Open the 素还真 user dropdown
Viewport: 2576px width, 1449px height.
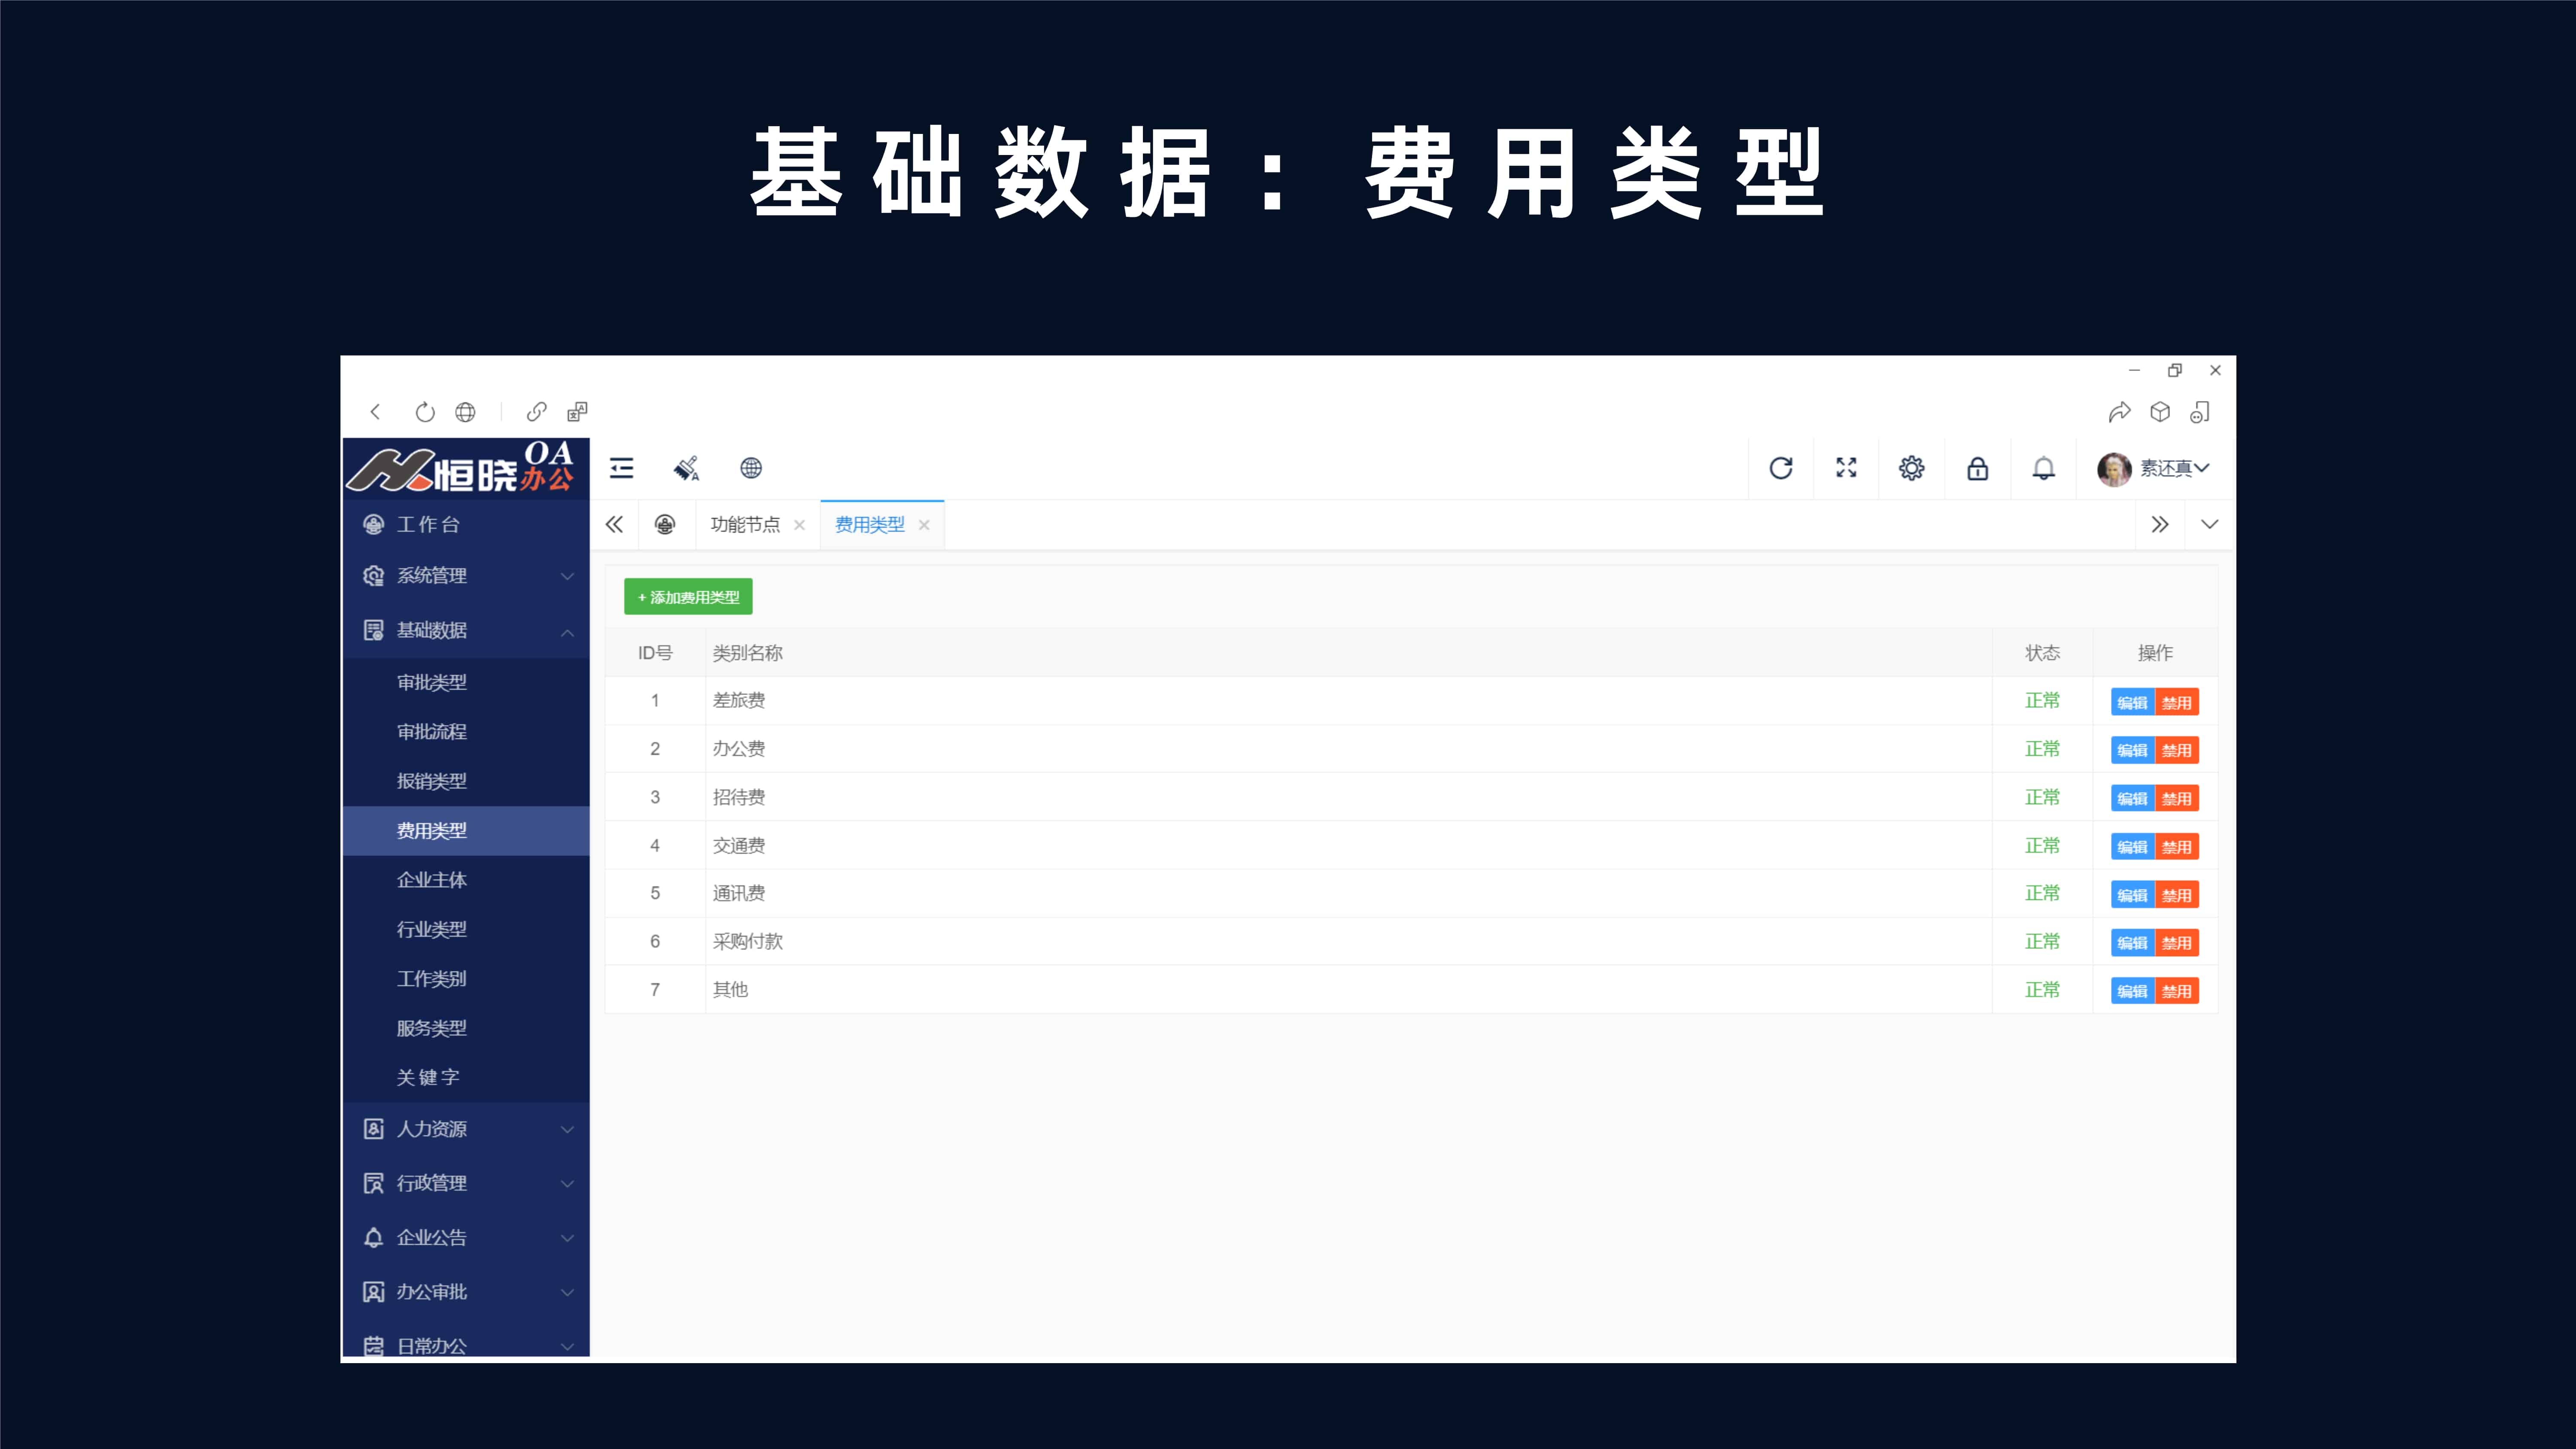2174,468
